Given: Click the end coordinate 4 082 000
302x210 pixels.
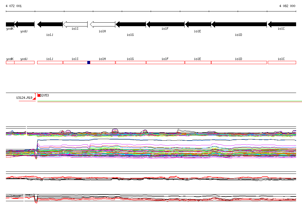Looking at the screenshot, I should [x=287, y=6].
